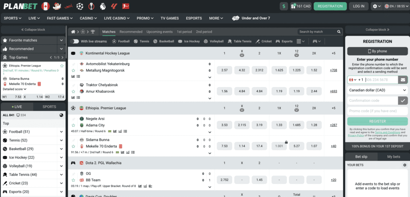Click the green dollar deposit icon
Screen dimensions: 410x197
tap(284, 6)
